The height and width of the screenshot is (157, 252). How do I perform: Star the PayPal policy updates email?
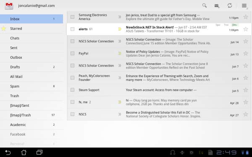246,53
